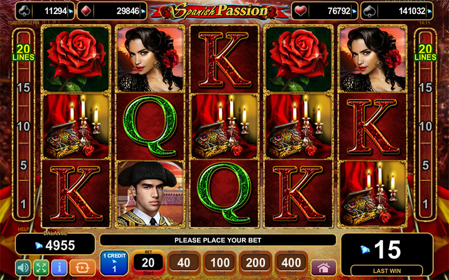Open the paytable info icon
The width and height of the screenshot is (449, 280).
(x=59, y=268)
